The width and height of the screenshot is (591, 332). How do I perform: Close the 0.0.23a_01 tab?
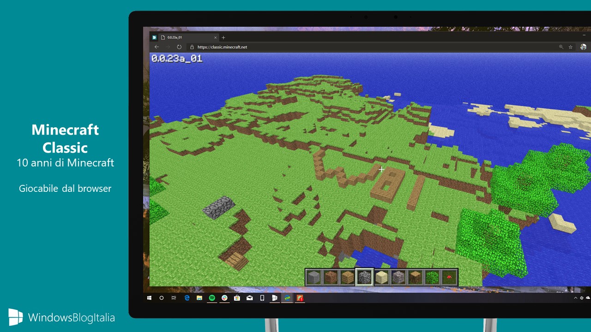(215, 37)
